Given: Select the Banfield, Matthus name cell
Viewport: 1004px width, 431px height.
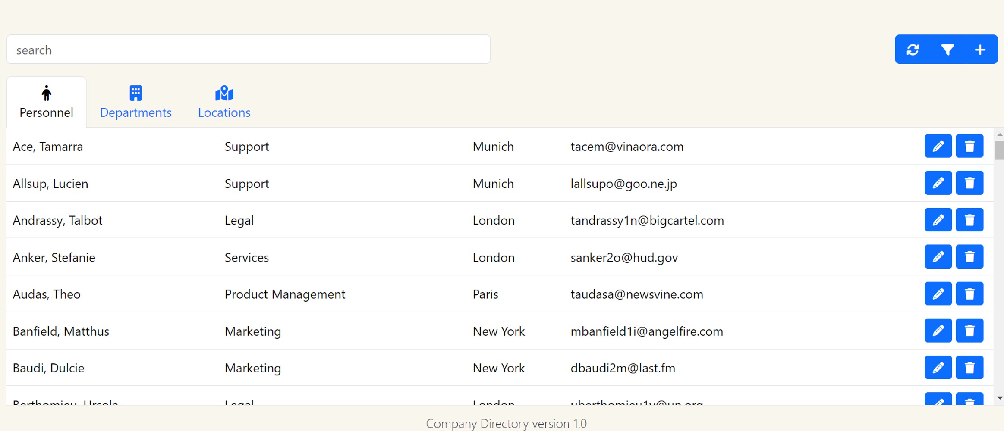Looking at the screenshot, I should point(61,331).
